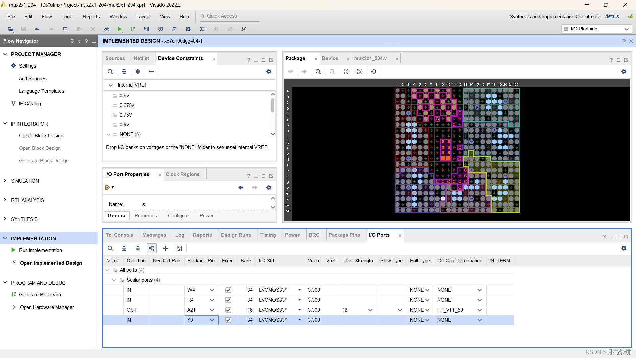Click the Sigma report toolbar icon

(x=202, y=29)
